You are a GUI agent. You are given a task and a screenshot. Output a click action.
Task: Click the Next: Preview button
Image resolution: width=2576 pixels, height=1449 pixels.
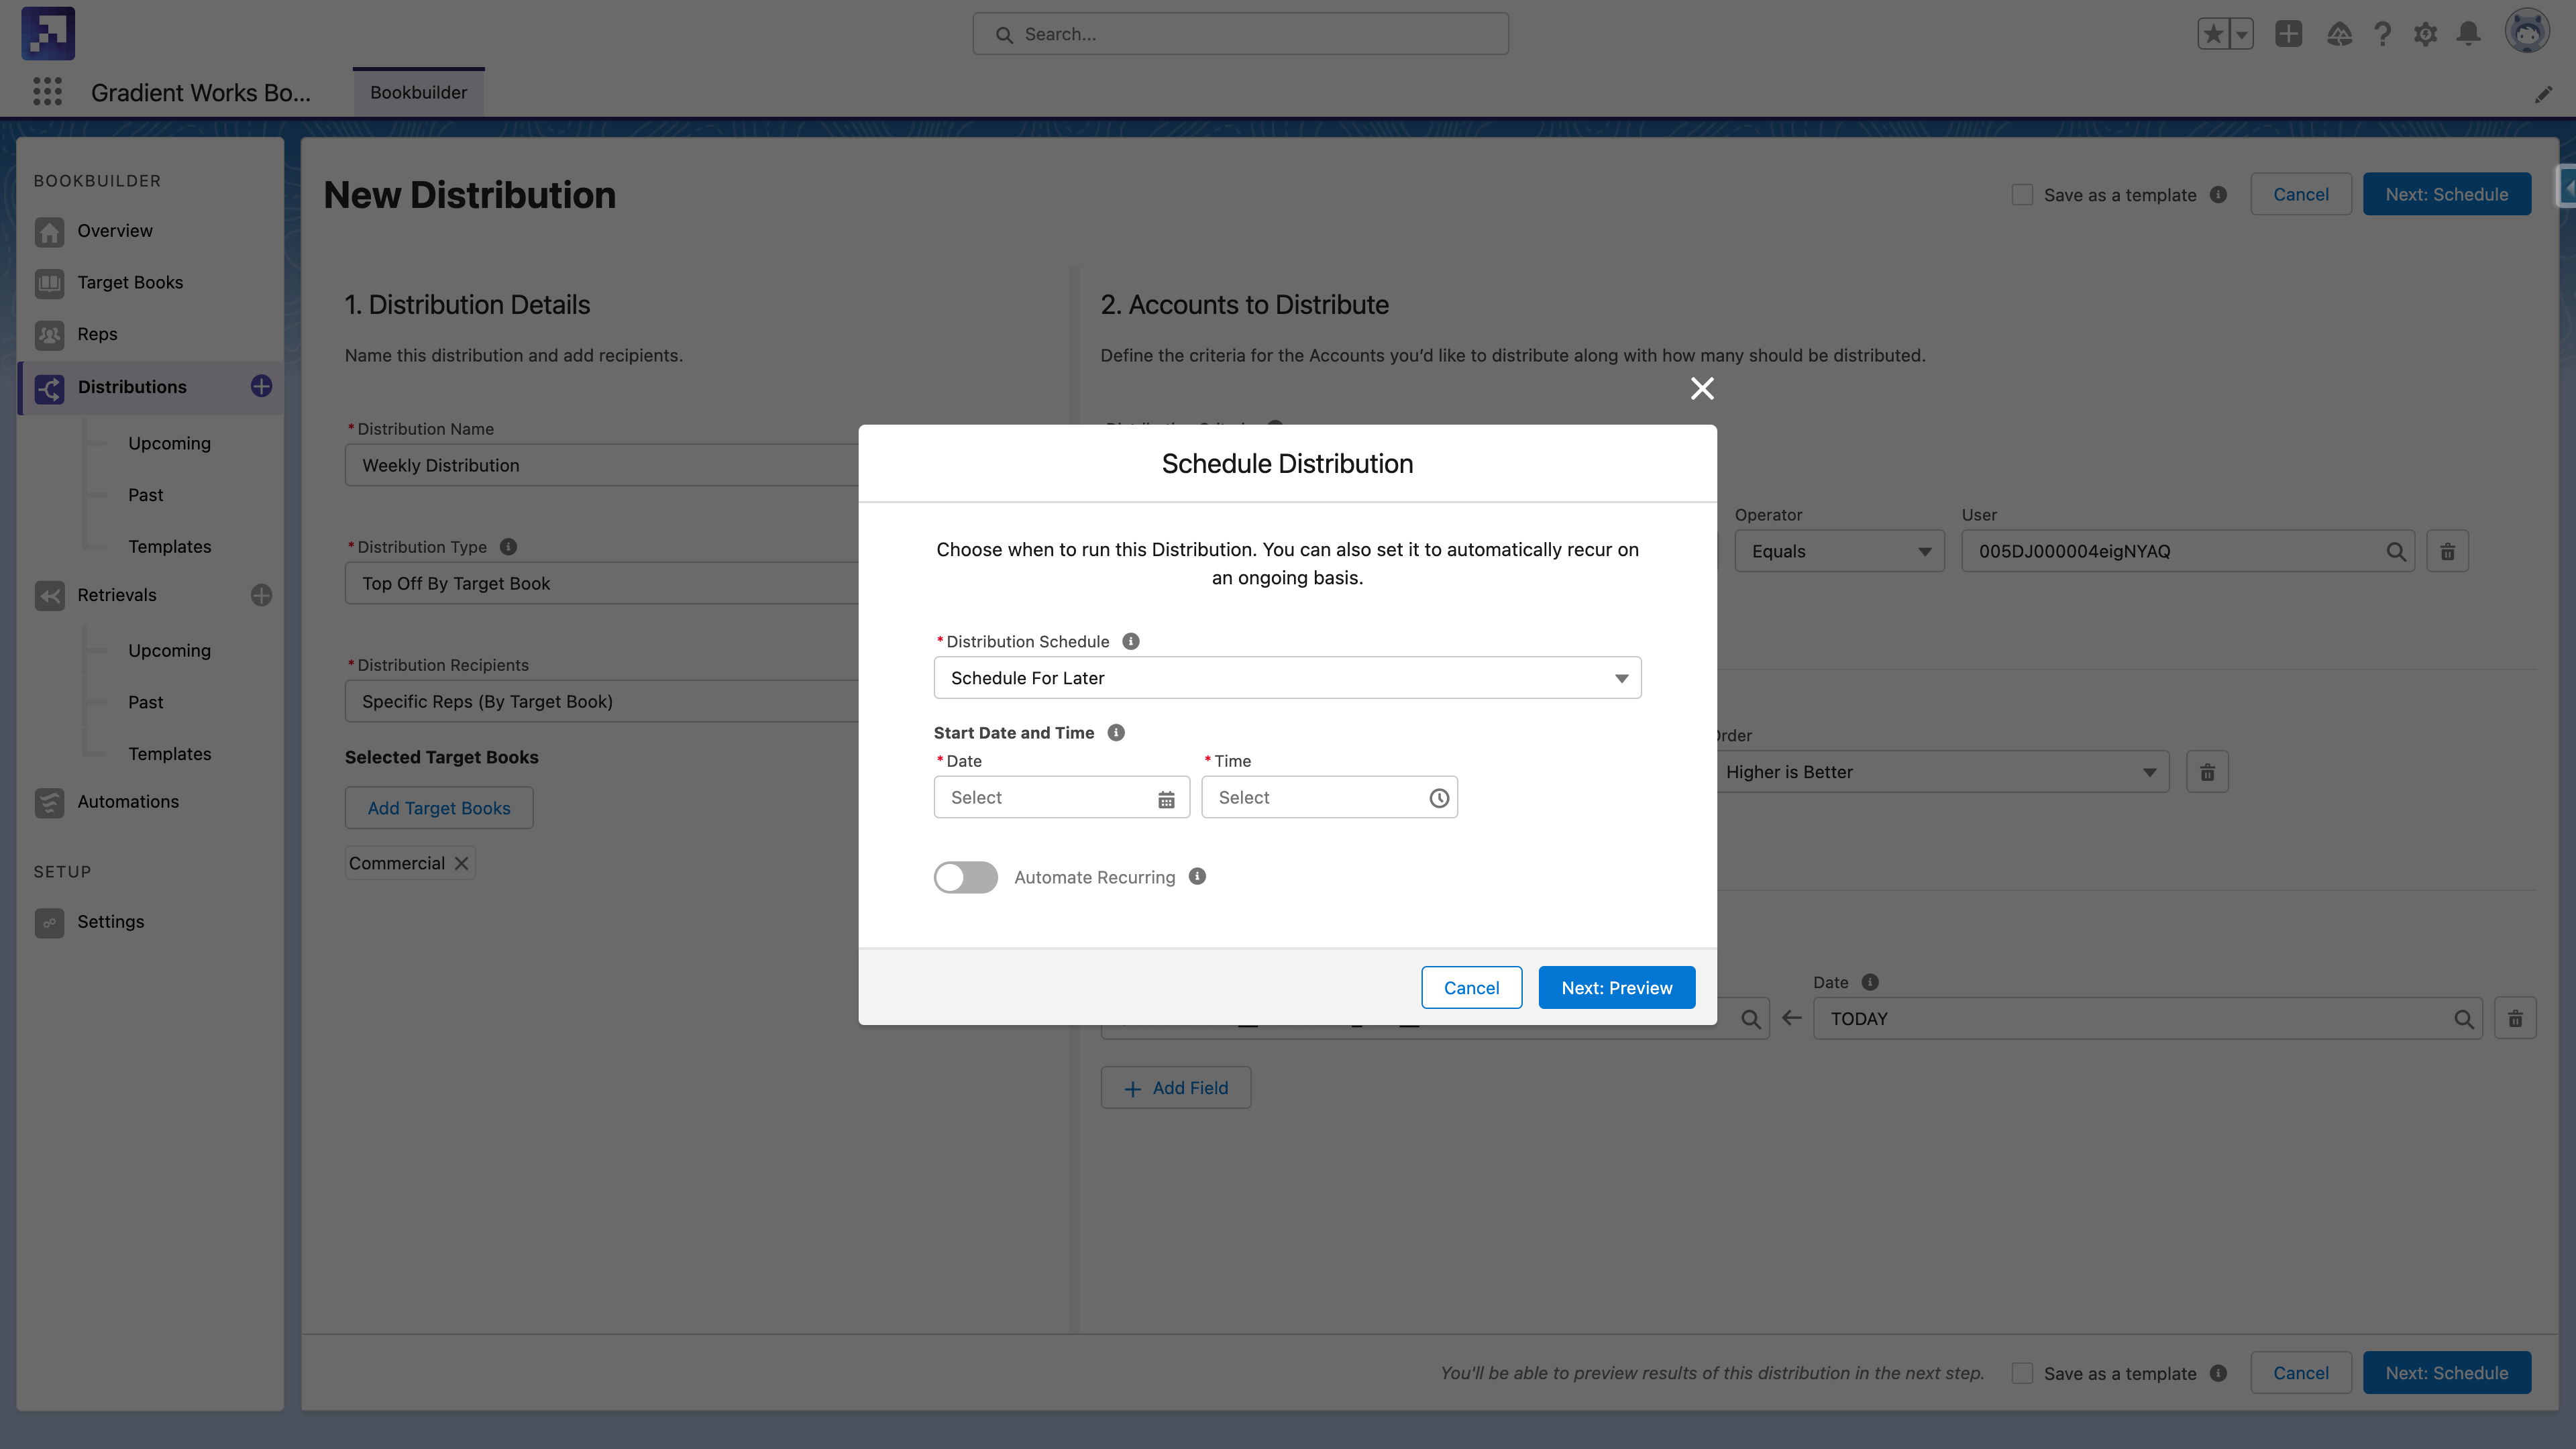coord(1616,988)
